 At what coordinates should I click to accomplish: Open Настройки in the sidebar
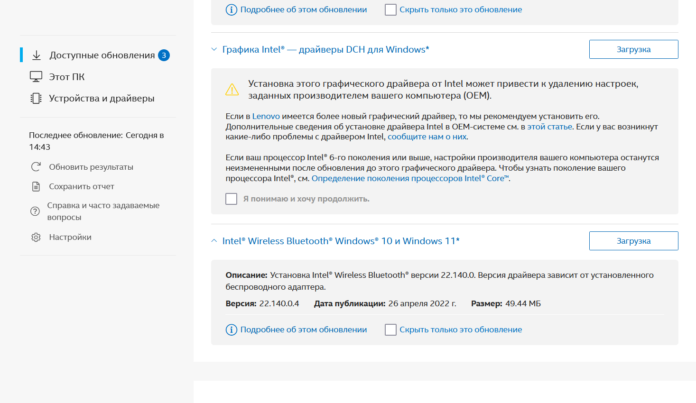70,237
